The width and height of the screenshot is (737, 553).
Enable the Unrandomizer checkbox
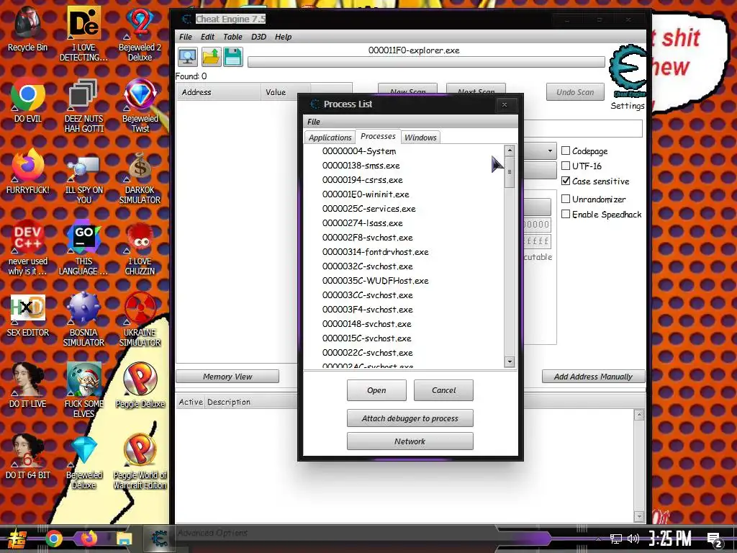click(566, 199)
